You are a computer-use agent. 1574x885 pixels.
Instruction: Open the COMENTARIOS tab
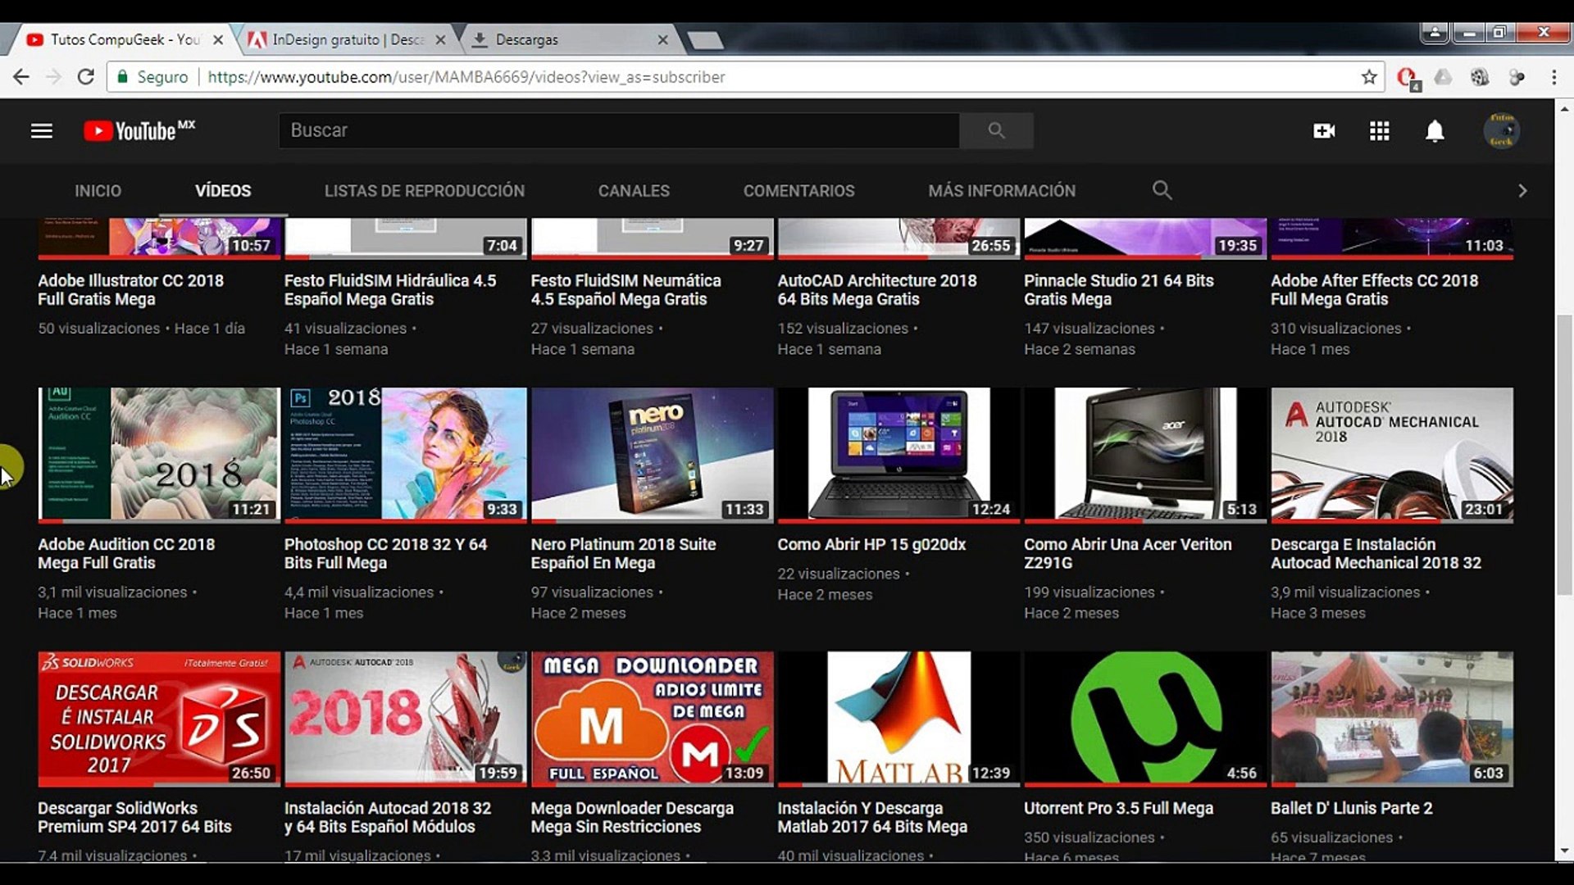point(798,191)
